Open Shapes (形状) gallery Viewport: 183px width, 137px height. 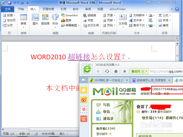[55, 21]
